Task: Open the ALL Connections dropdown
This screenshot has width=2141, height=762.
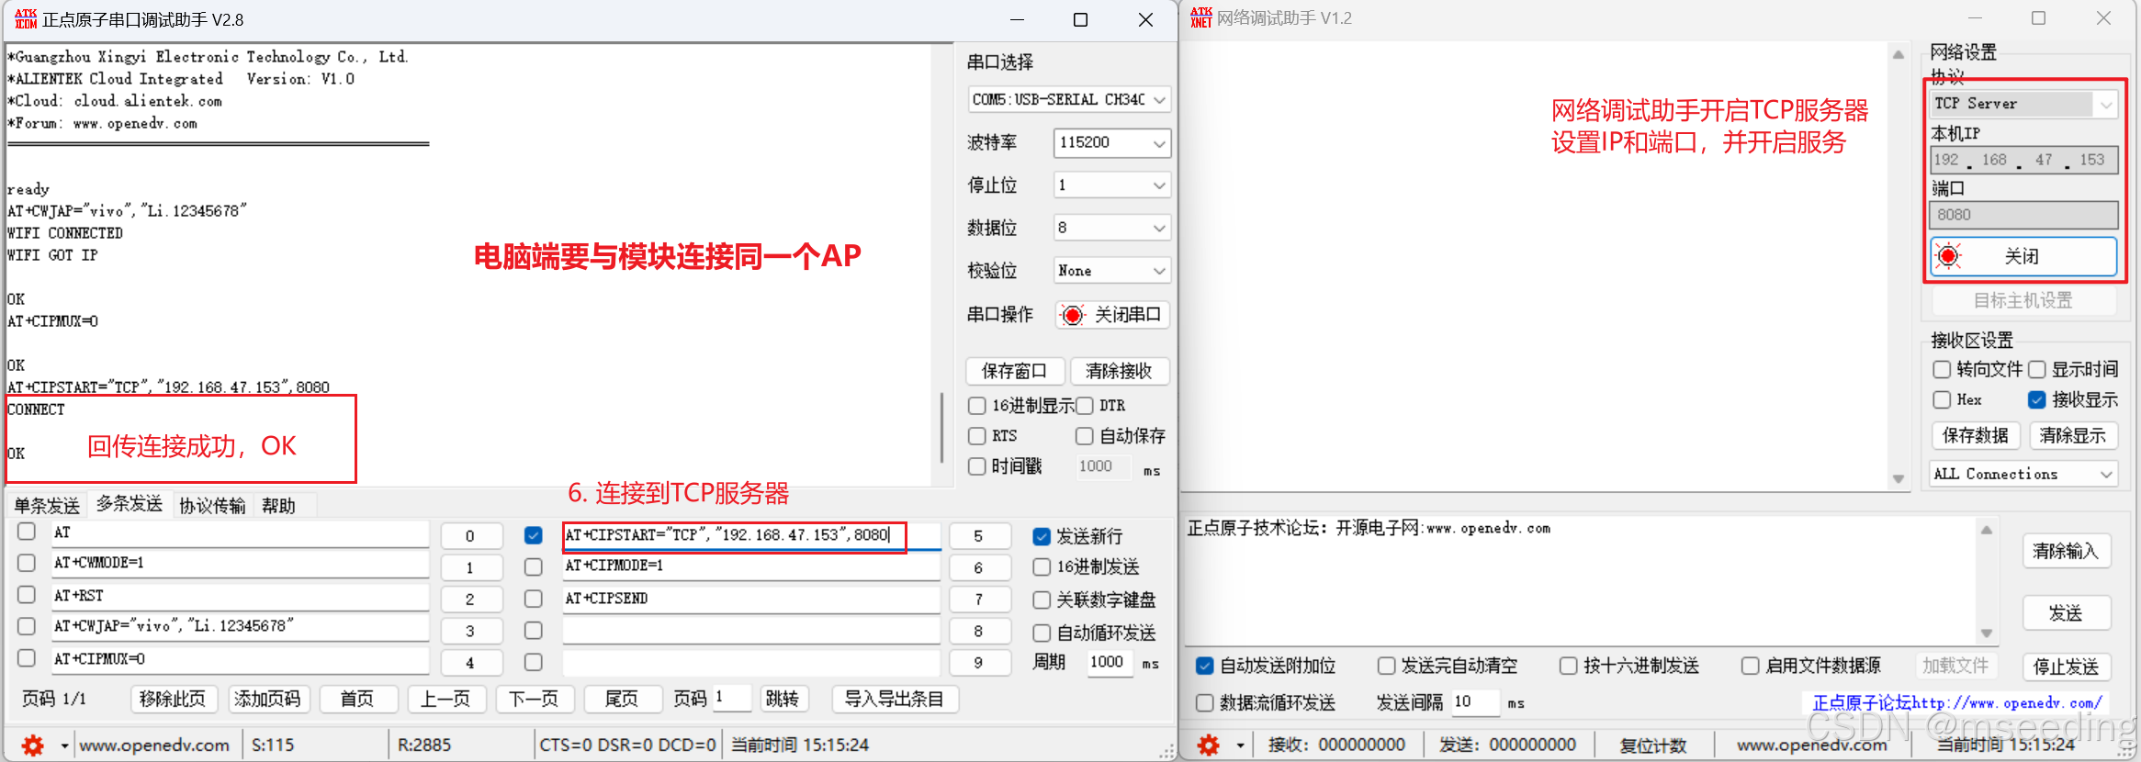Action: (2107, 475)
